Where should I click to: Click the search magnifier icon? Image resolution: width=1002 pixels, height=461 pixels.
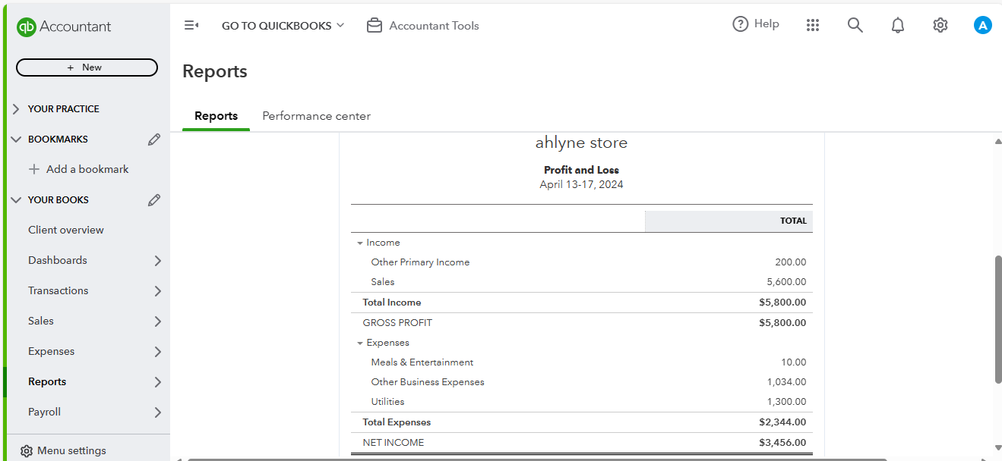[855, 25]
